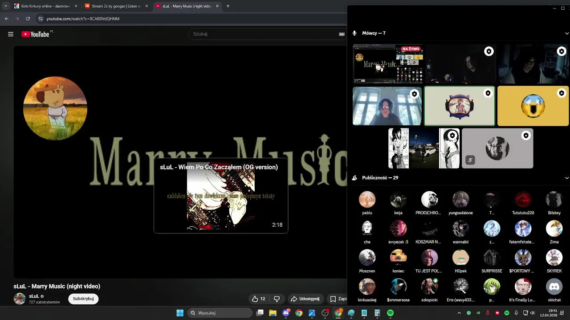Dislike the video with thumbs down
Screen dimensions: 570x320
[x=277, y=299]
